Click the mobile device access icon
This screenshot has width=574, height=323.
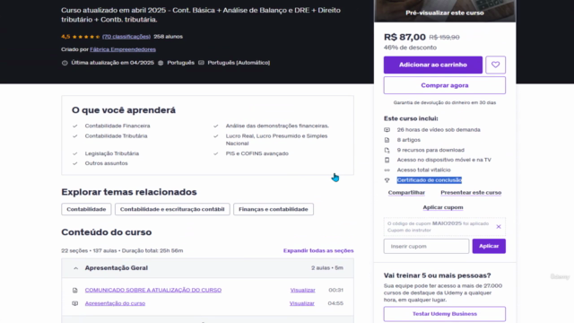(387, 160)
